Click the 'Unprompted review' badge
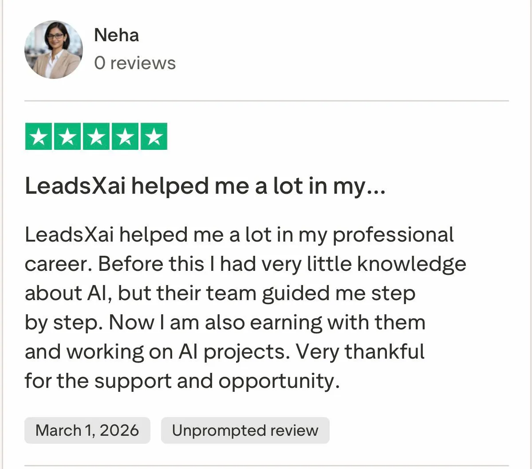Screen dimensions: 532x469 245,430
